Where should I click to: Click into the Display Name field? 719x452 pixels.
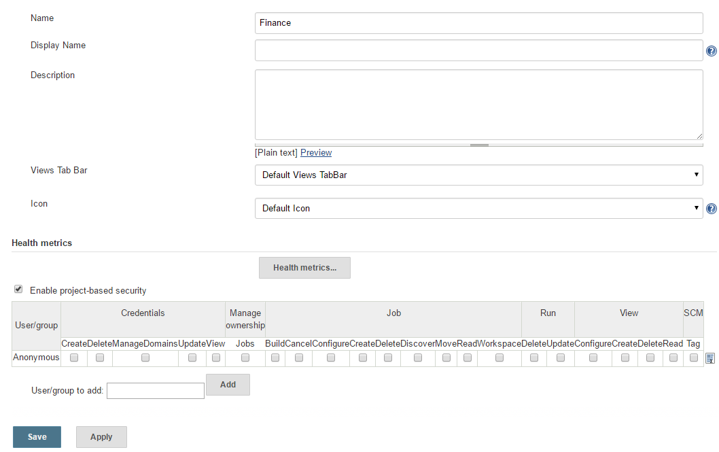(478, 50)
